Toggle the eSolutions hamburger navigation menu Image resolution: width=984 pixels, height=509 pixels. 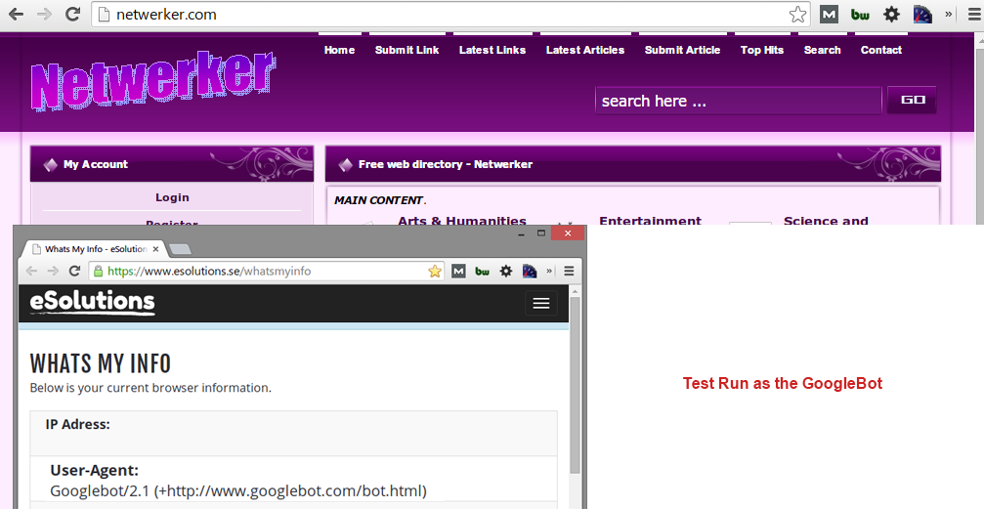click(x=540, y=304)
